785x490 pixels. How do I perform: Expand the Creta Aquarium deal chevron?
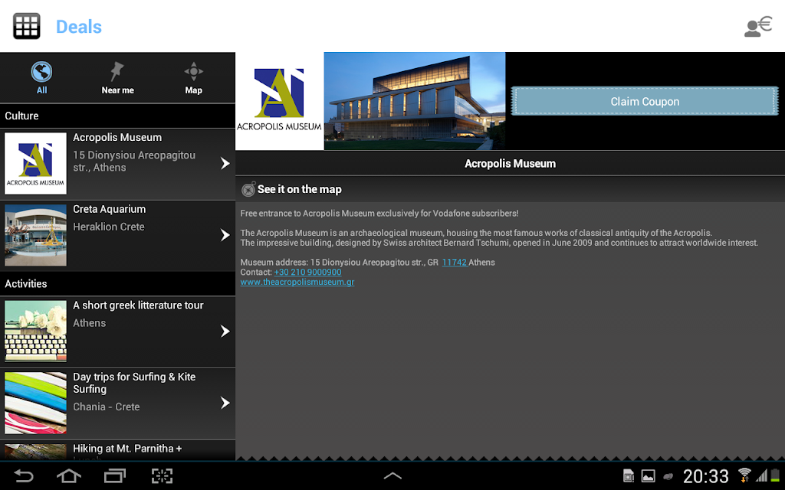(x=225, y=235)
